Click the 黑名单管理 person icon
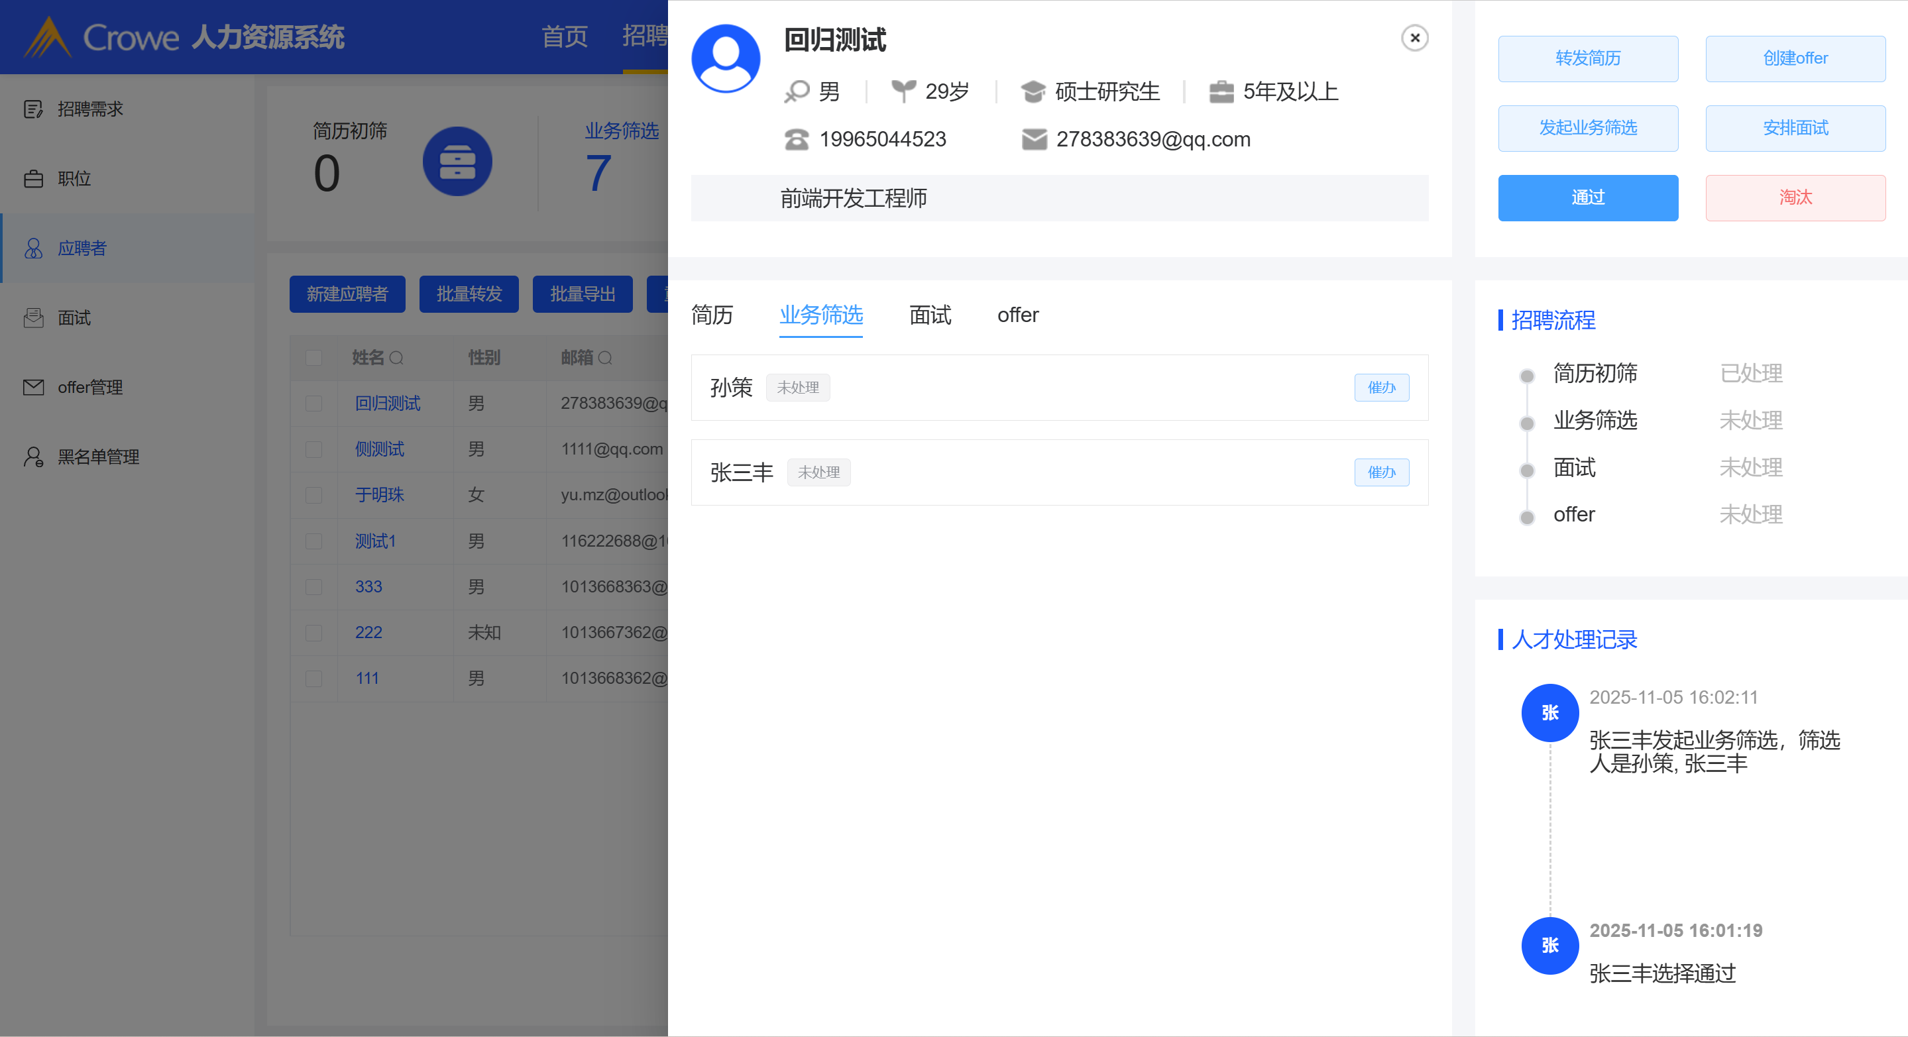This screenshot has width=1908, height=1037. point(33,457)
